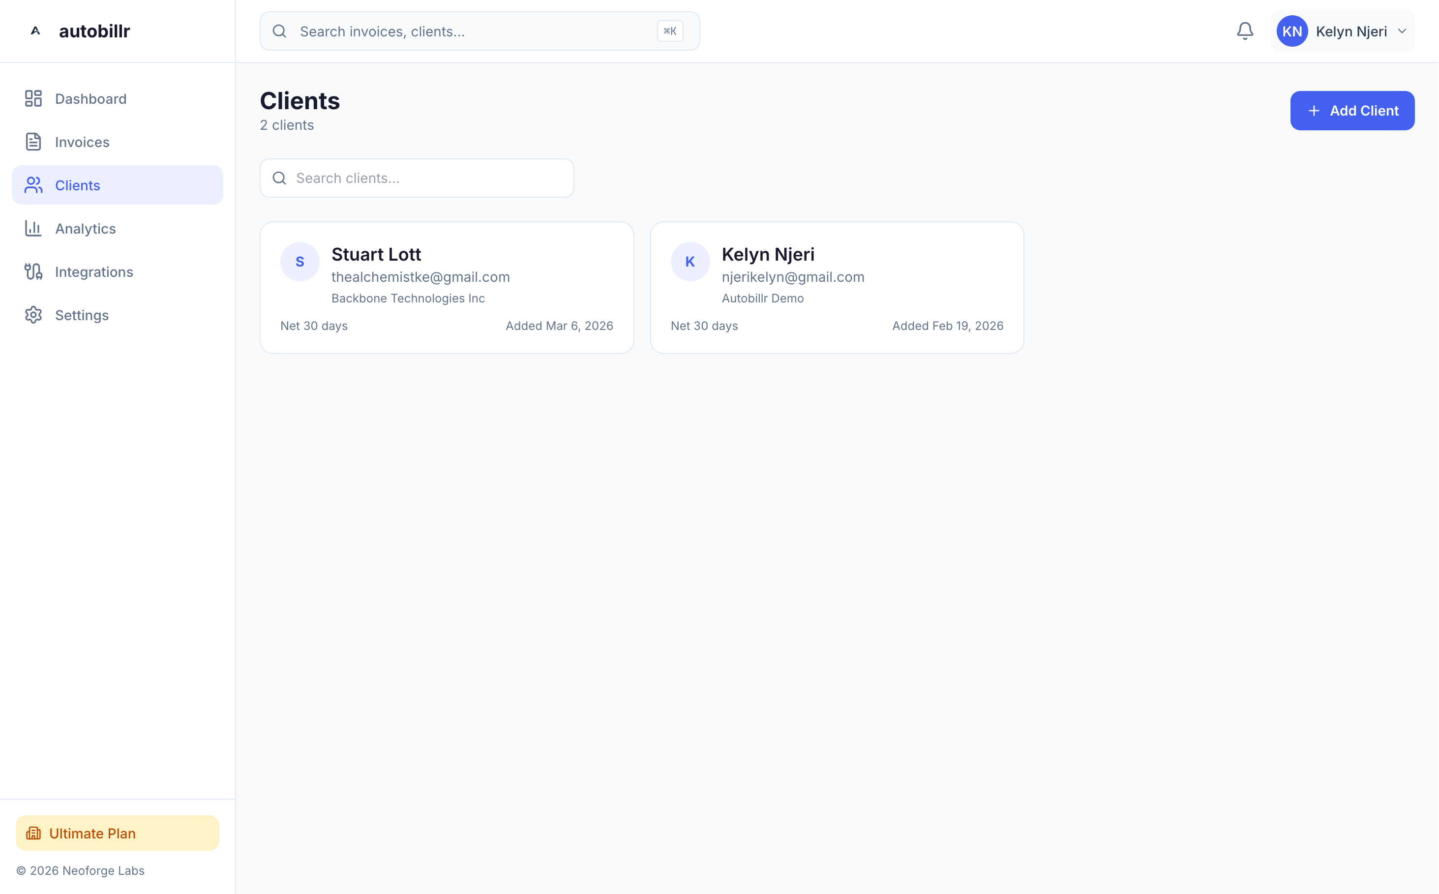Click the Stuart Lott S avatar
The height and width of the screenshot is (894, 1439).
[300, 261]
